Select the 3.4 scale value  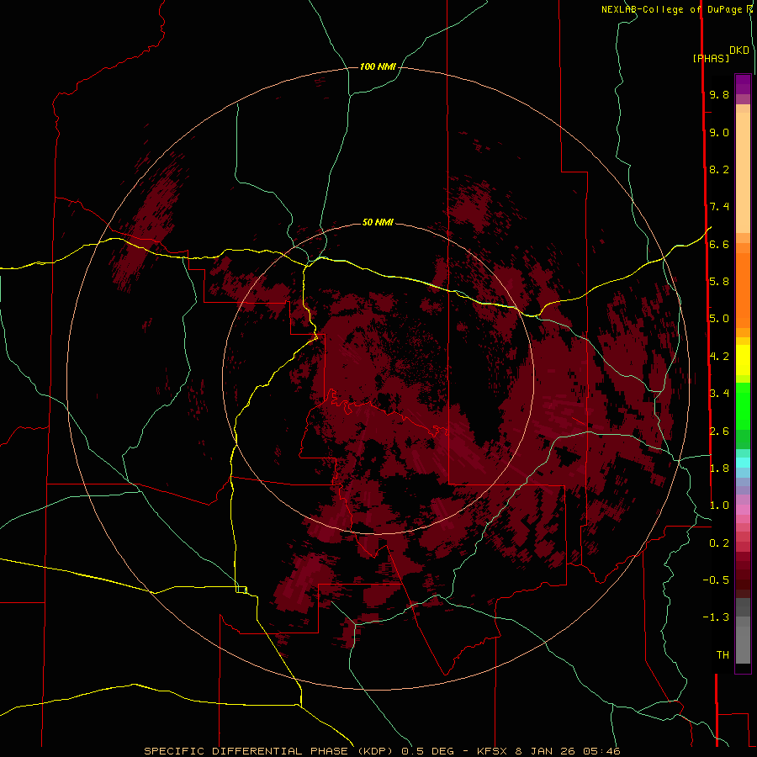click(x=719, y=394)
